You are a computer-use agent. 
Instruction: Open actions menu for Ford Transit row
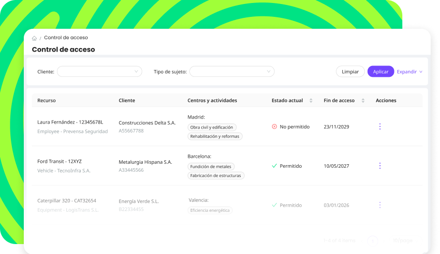point(380,166)
